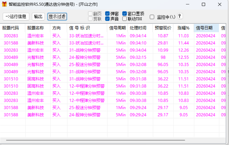Sort by 涨幅% column header
Screen dimensions: 229x145
(x=183, y=28)
